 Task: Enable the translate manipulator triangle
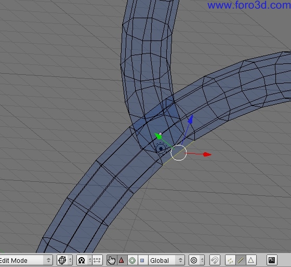(x=122, y=260)
